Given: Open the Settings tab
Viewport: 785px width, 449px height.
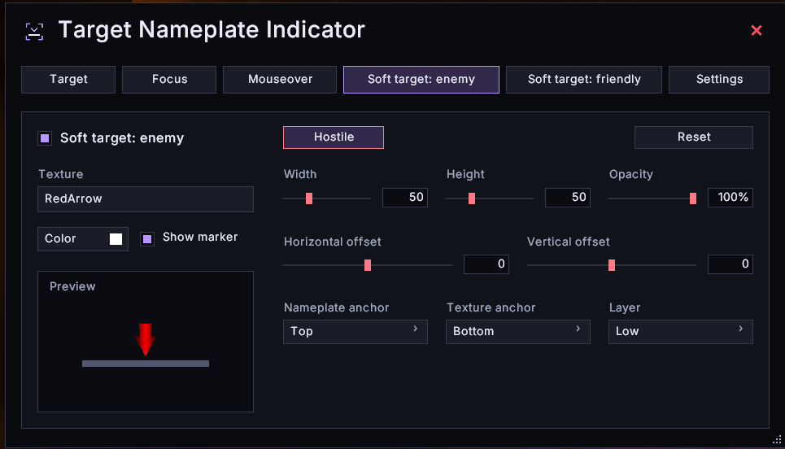Looking at the screenshot, I should [719, 80].
